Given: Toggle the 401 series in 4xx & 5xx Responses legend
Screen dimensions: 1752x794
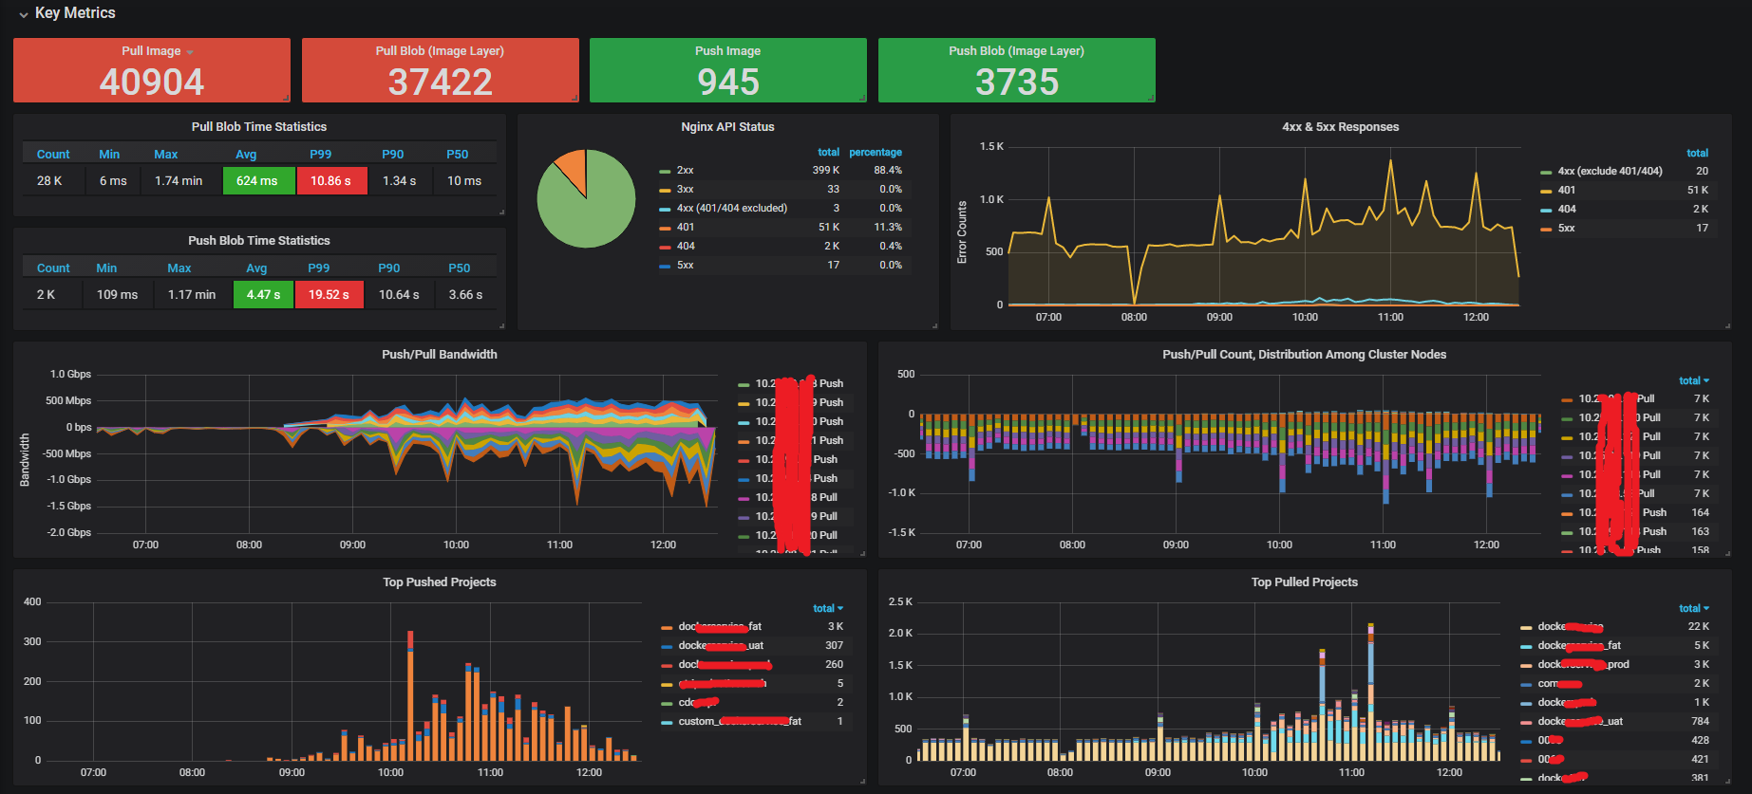Looking at the screenshot, I should [1566, 190].
